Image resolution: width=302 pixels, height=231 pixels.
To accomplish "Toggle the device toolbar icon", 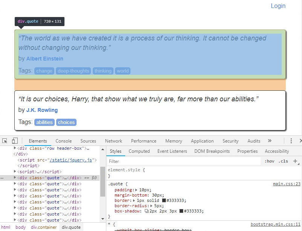I will coord(15,141).
